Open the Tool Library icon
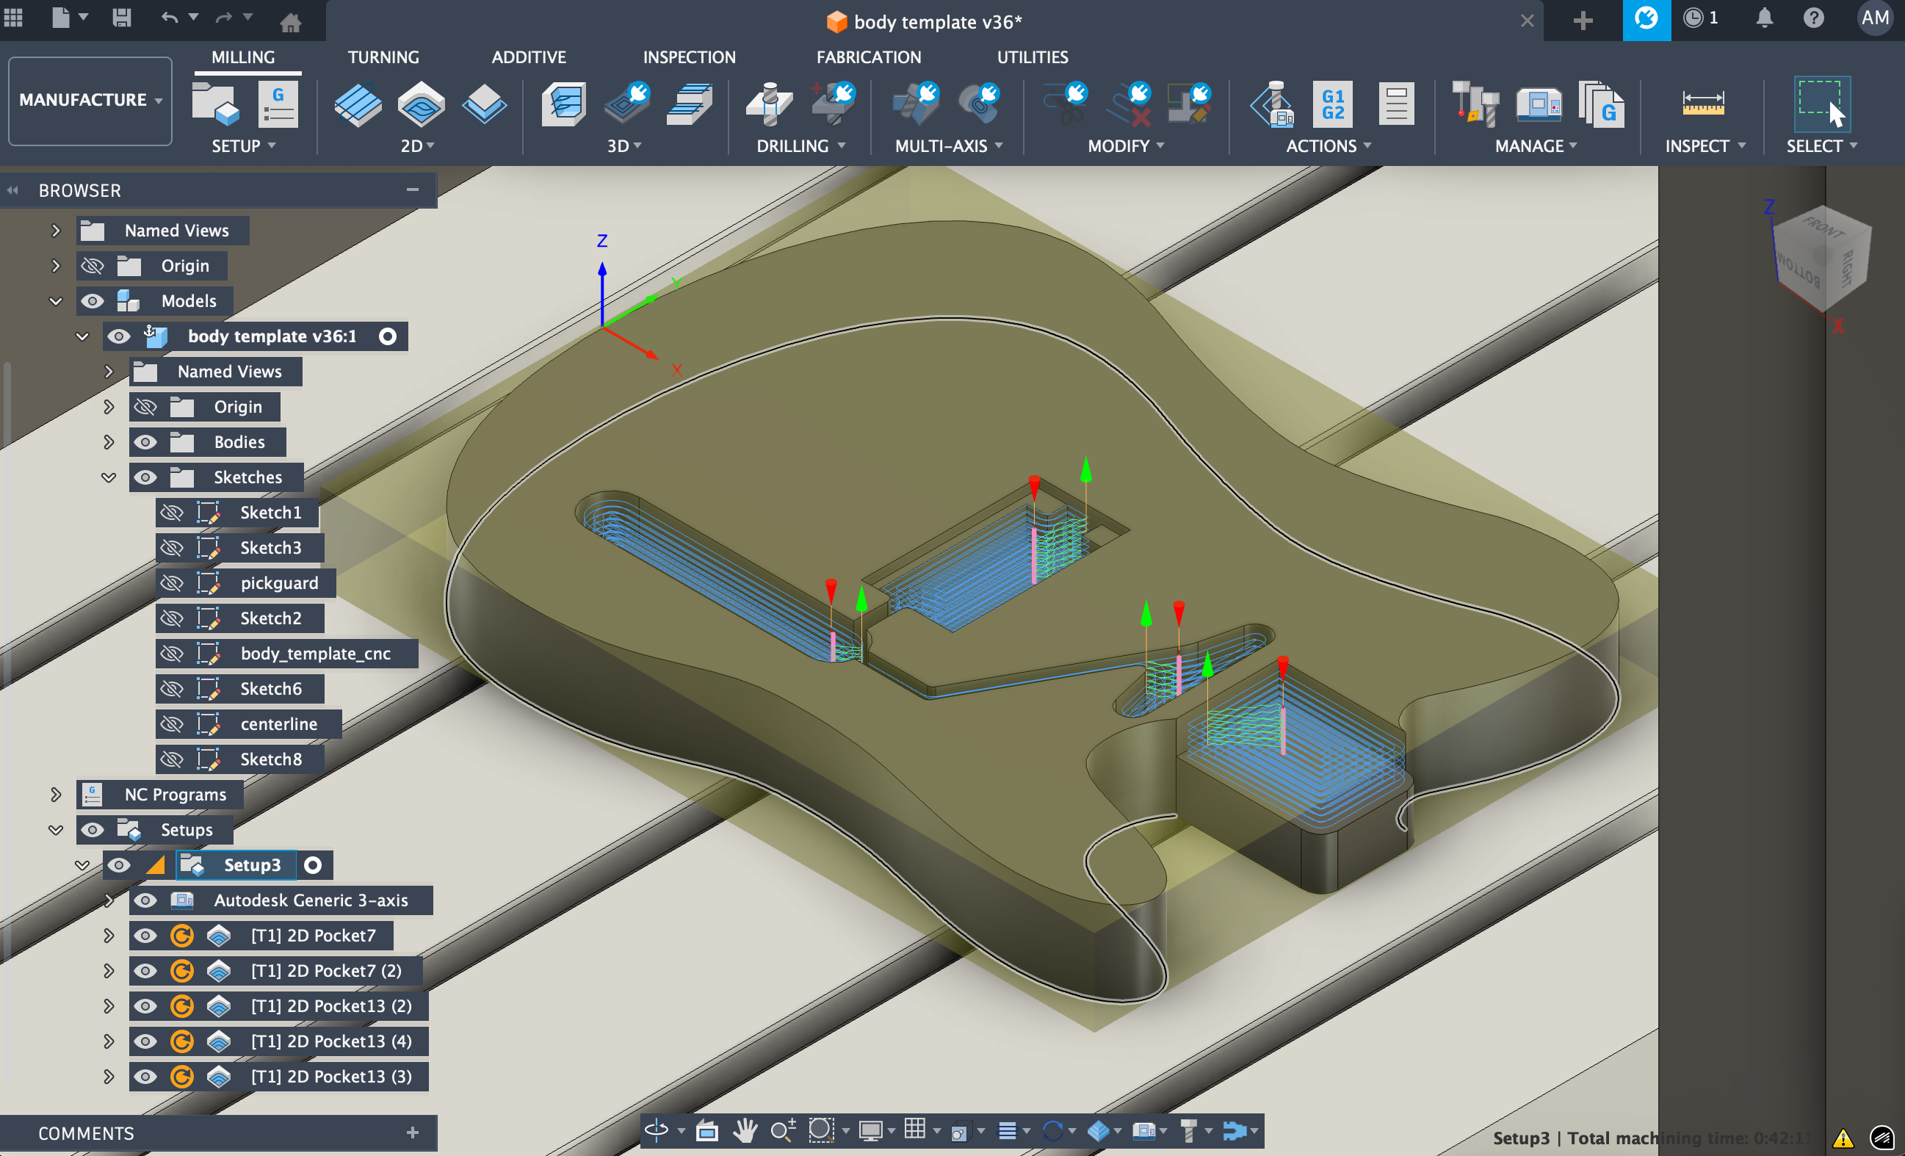Screen dimensions: 1905x1156 click(1475, 104)
